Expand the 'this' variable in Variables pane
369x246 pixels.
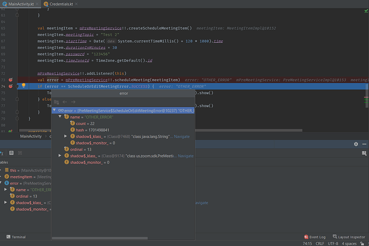2,170
